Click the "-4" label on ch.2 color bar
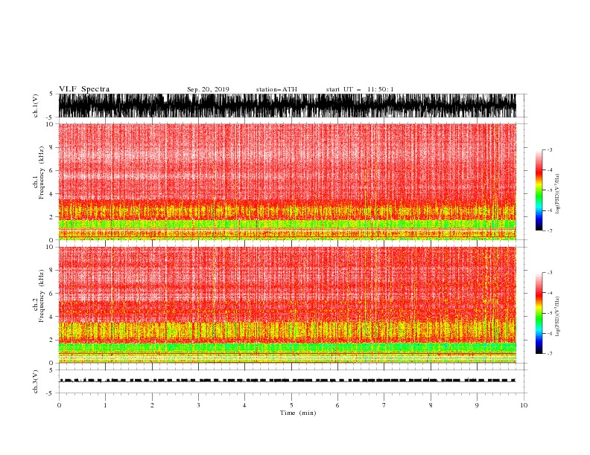Image resolution: width=590 pixels, height=455 pixels. (549, 293)
